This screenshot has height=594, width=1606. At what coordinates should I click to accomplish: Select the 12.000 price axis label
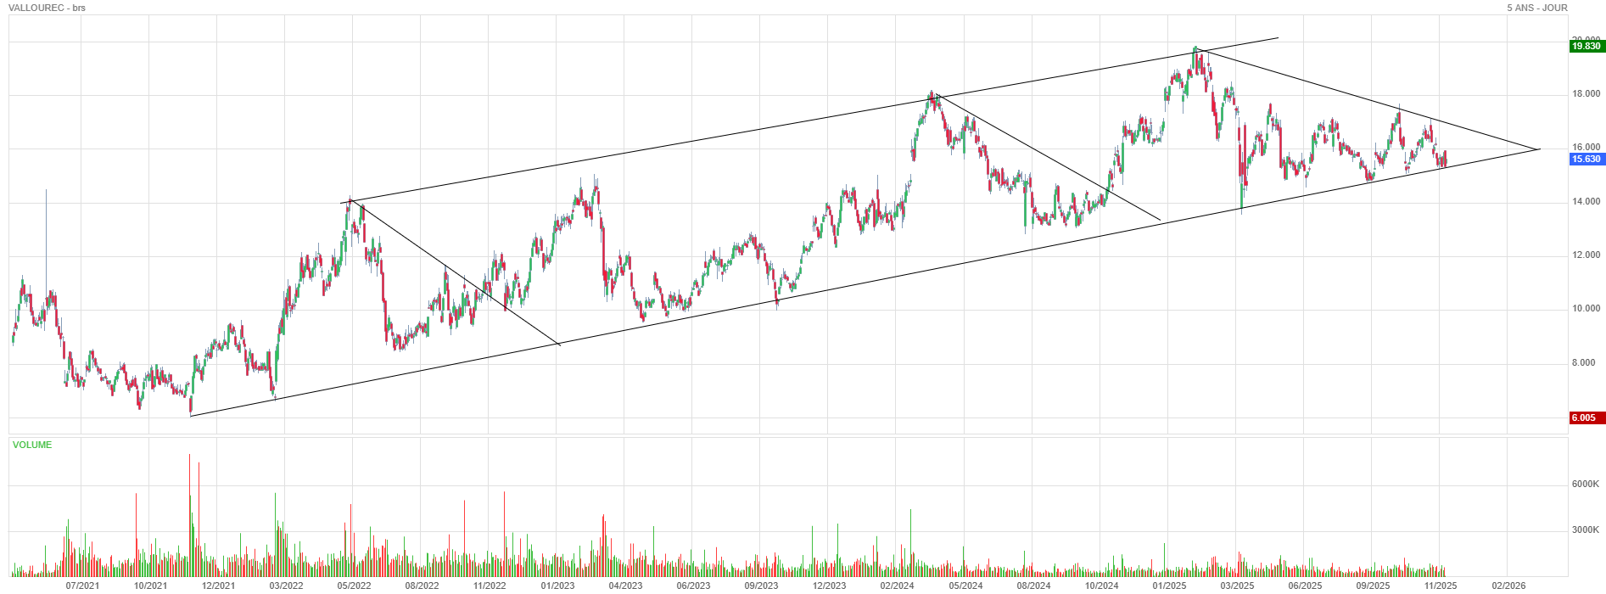(1586, 255)
